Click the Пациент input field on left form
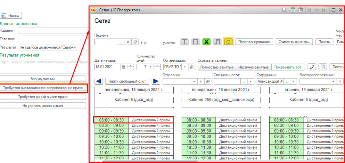This screenshot has width=345, height=163. click(x=53, y=31)
